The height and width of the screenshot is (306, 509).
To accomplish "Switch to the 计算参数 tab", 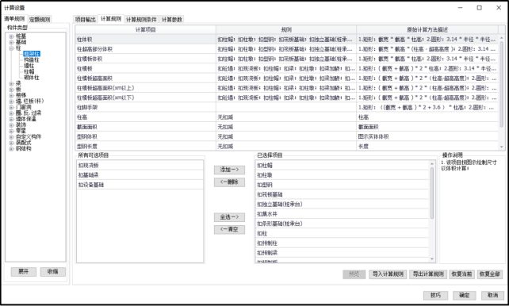I will (172, 20).
